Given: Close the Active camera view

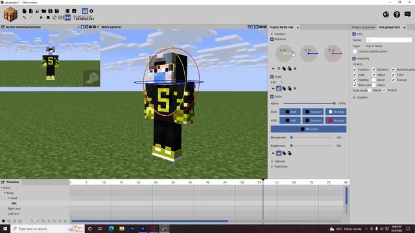Looking at the screenshot, I should click(x=98, y=27).
